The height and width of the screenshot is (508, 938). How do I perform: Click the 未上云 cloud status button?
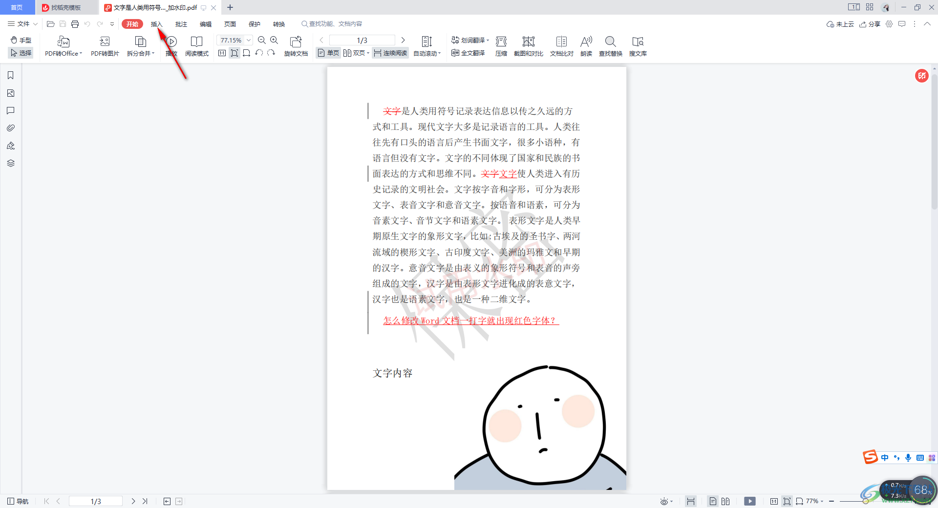pos(840,24)
